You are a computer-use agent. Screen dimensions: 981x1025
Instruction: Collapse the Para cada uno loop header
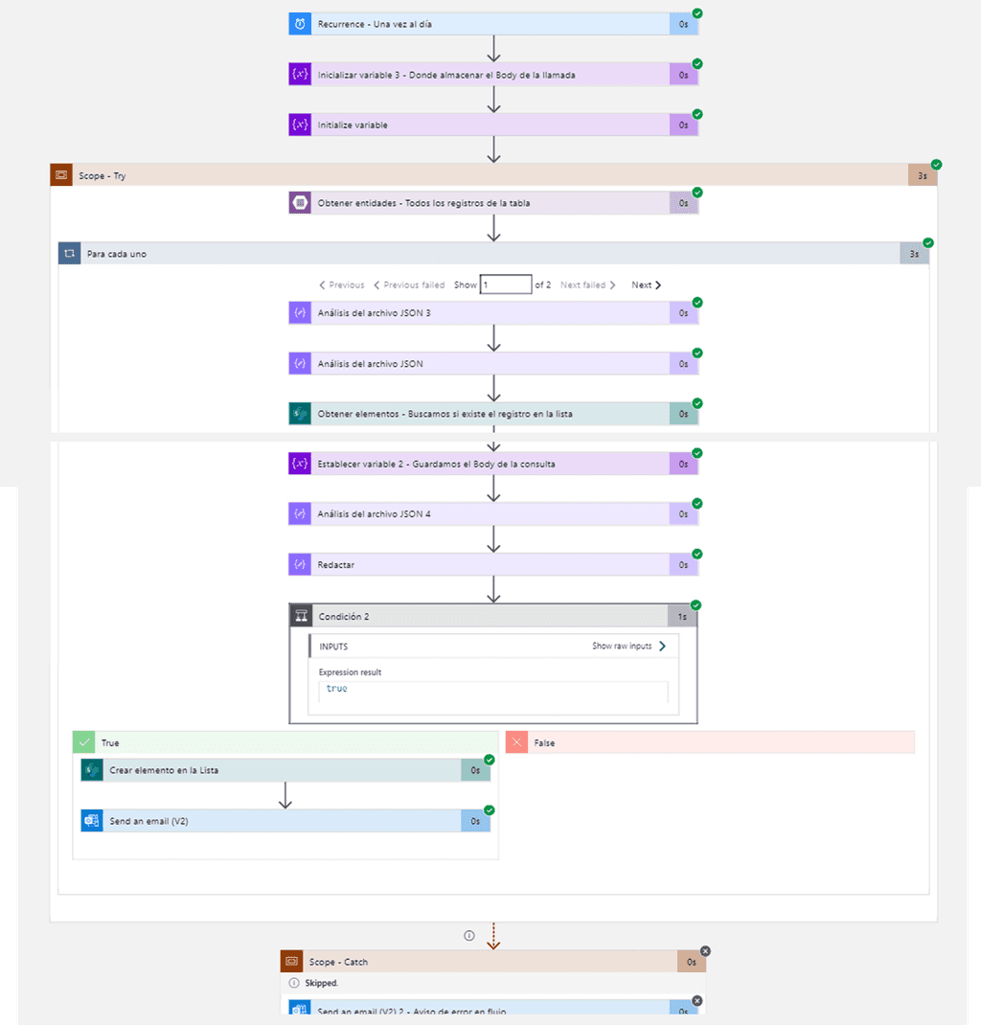click(x=493, y=254)
